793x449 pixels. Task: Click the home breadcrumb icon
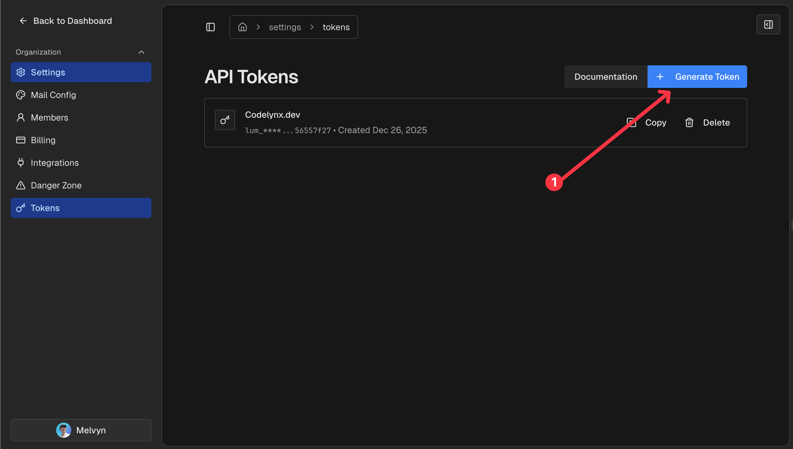click(242, 27)
